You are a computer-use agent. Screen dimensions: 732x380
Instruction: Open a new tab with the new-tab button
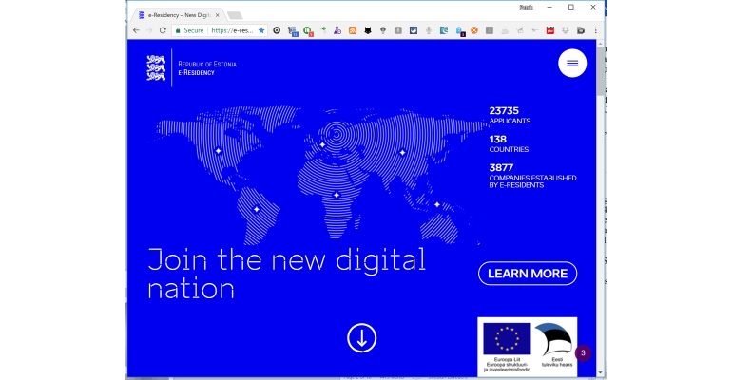(235, 16)
